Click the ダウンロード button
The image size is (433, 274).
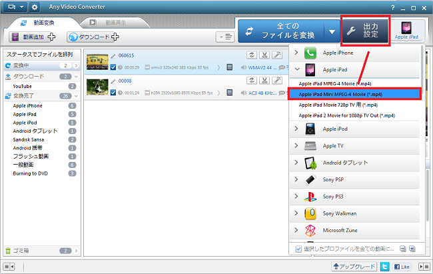pos(93,37)
